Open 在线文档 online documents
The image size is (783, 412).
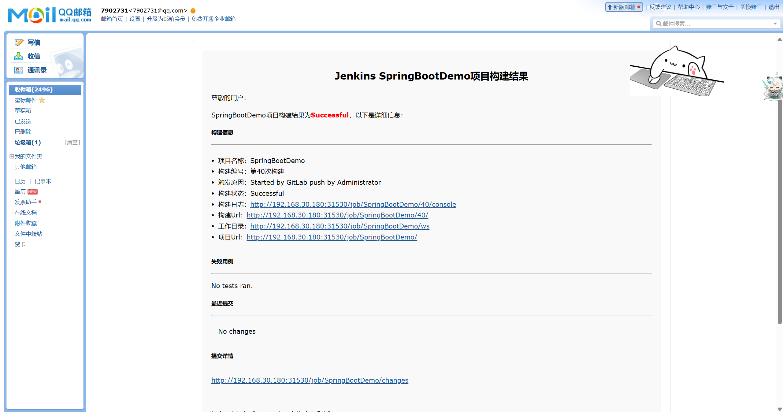(26, 213)
